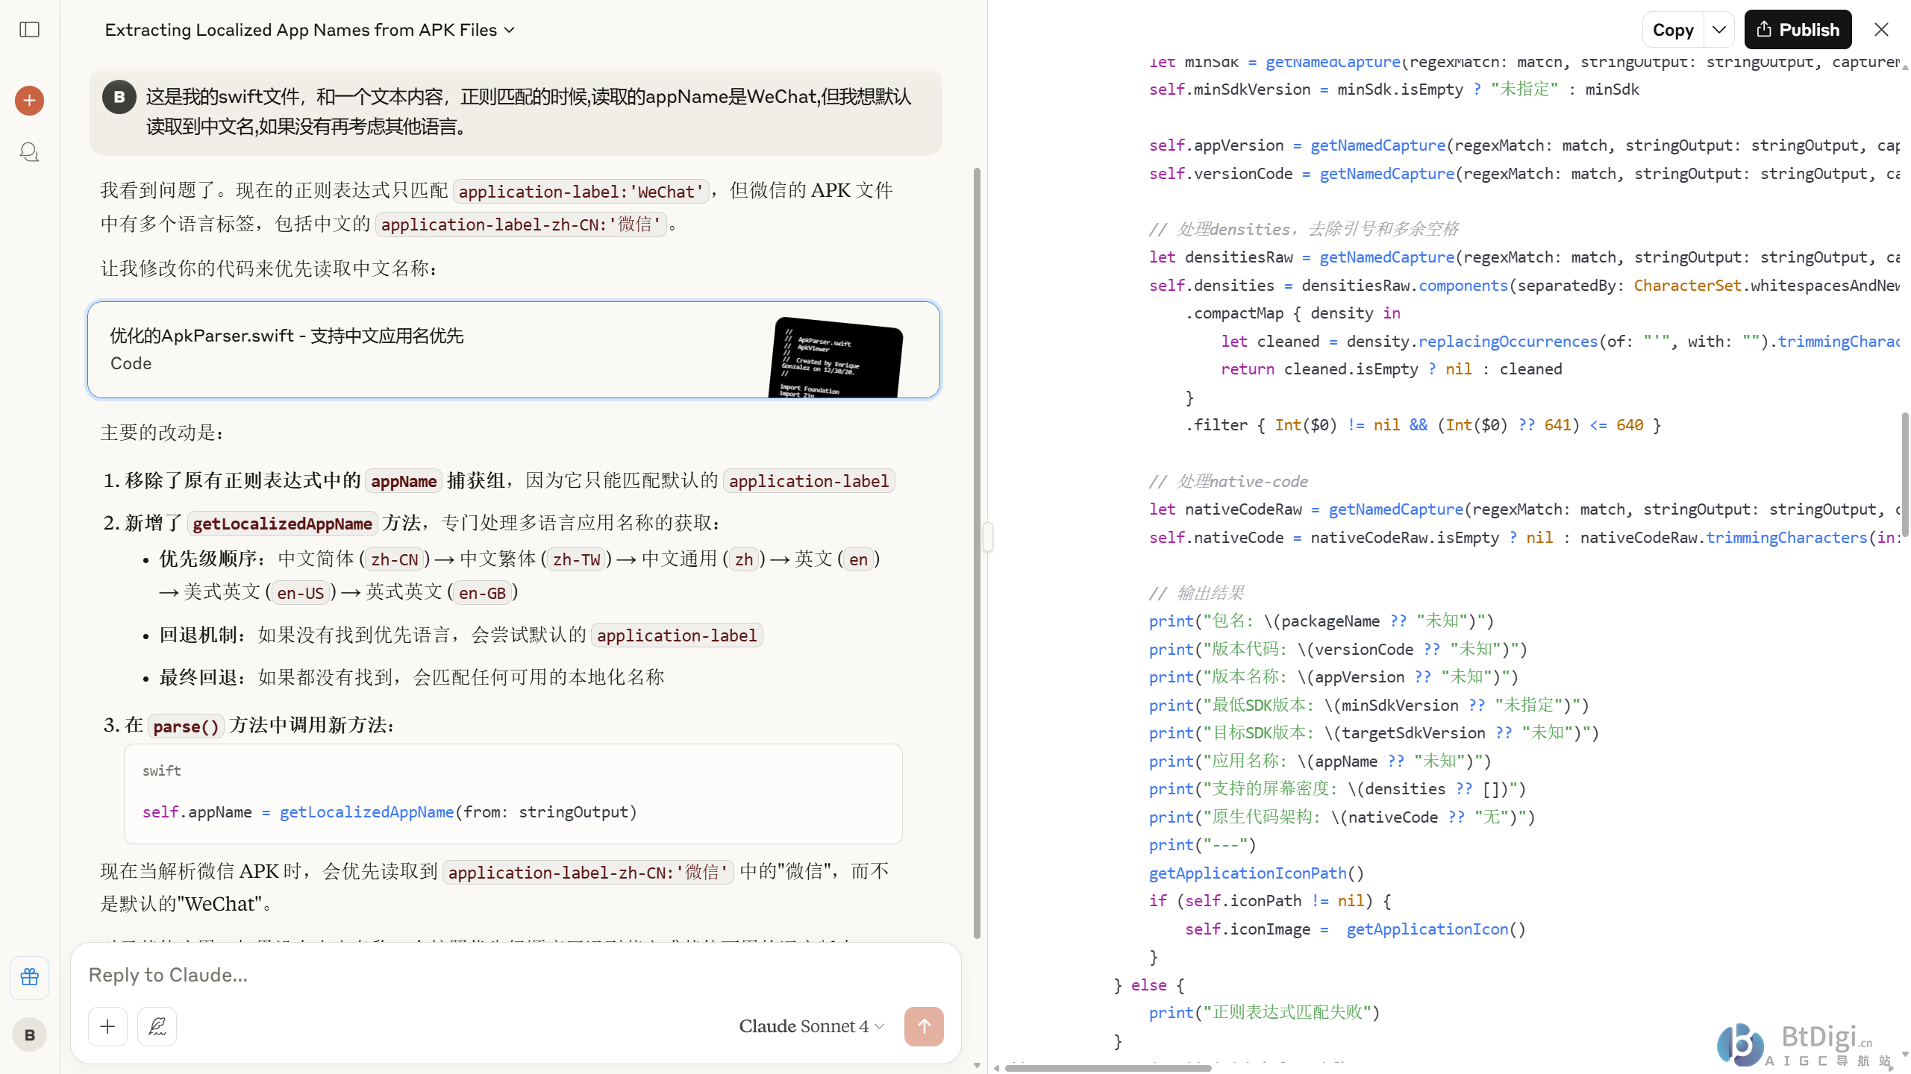Click the ApkParser code thumbnail preview
1911x1074 pixels.
(834, 358)
